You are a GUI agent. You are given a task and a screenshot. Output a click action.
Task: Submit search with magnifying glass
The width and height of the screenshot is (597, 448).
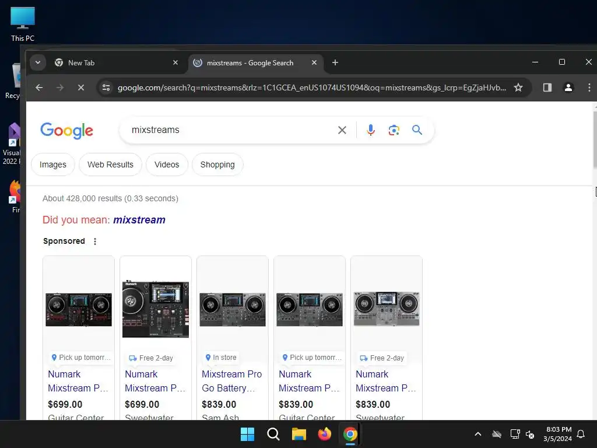click(x=417, y=130)
